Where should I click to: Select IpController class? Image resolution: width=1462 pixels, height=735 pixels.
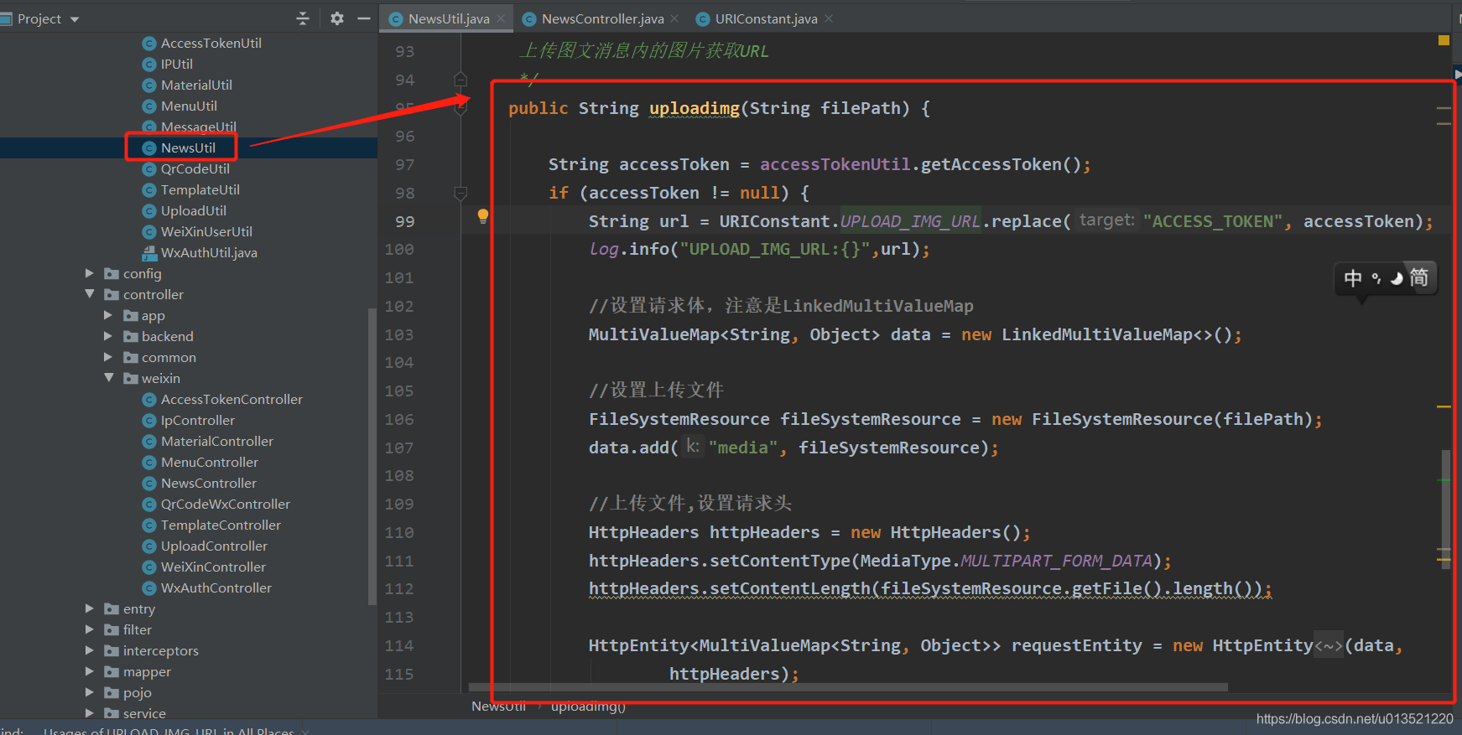click(x=197, y=420)
